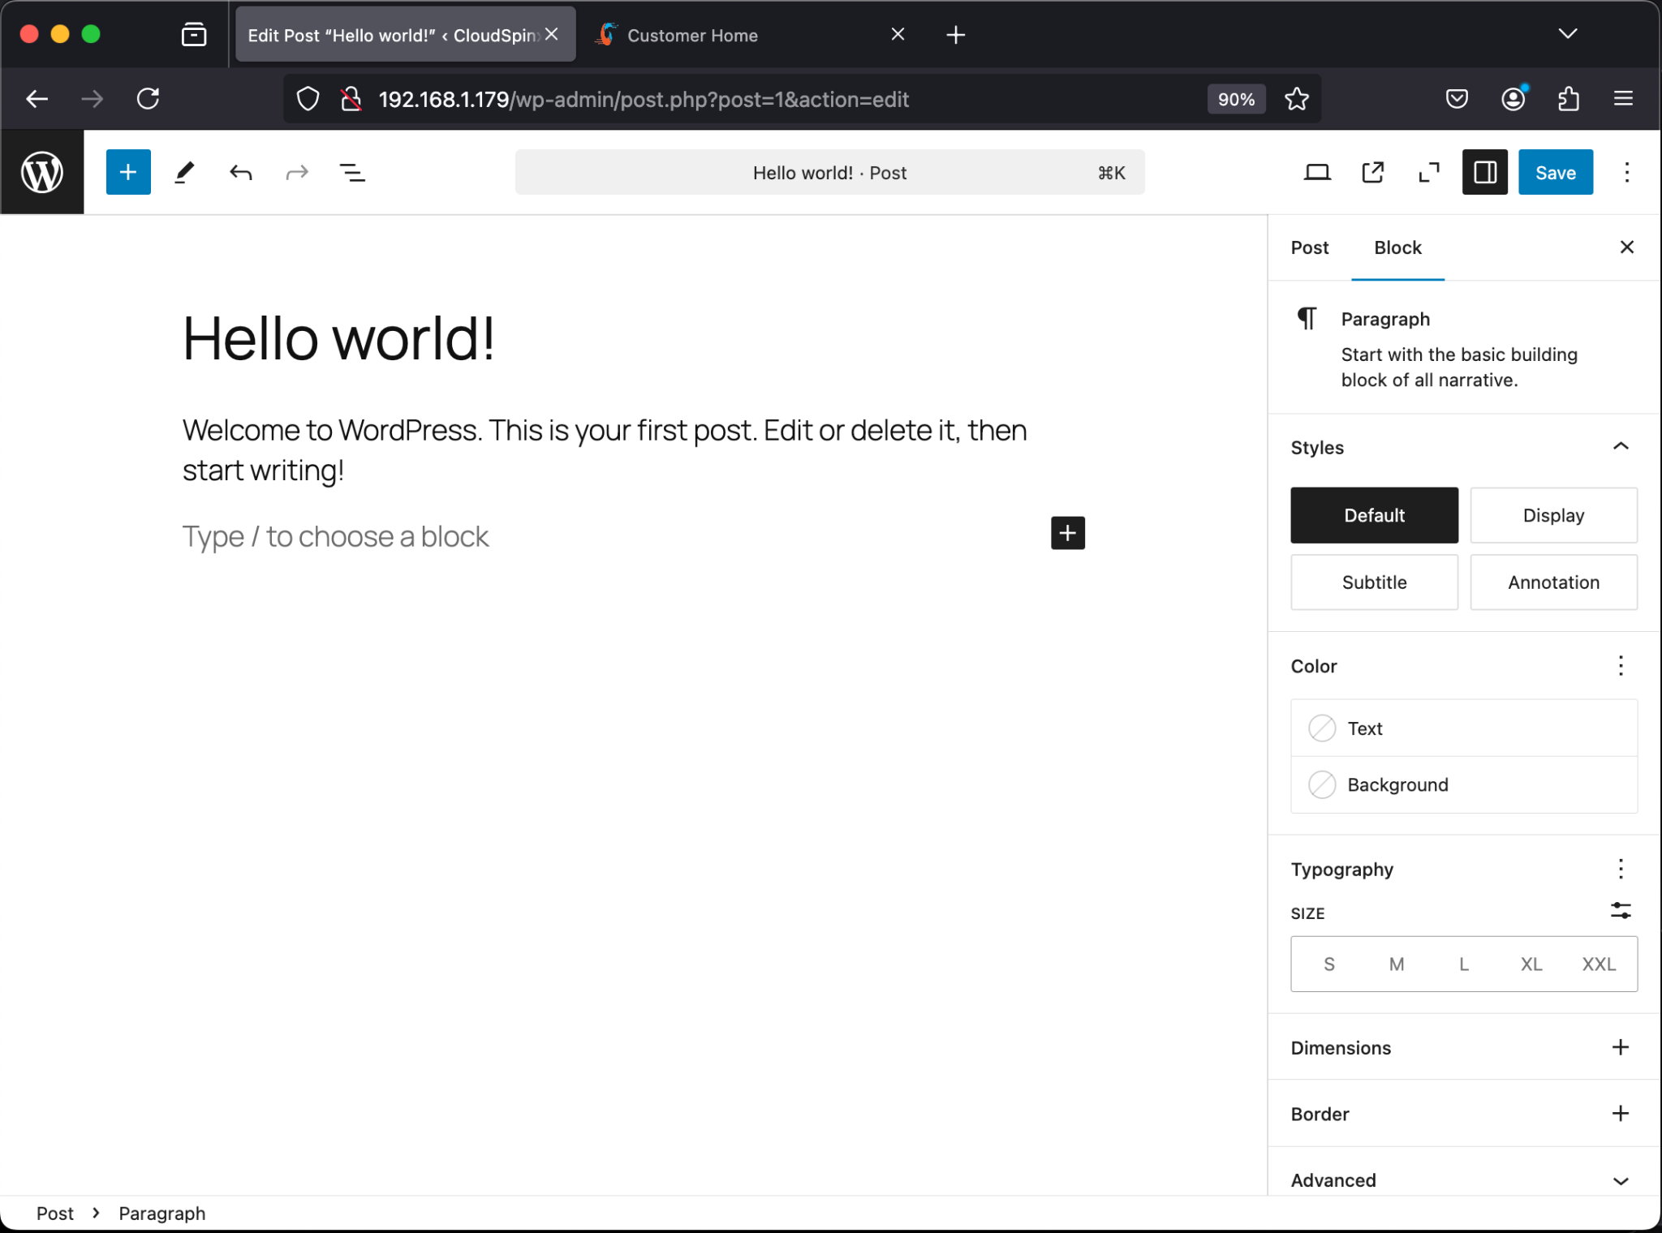Select the editing Tools icon
This screenshot has width=1662, height=1233.
click(x=183, y=172)
